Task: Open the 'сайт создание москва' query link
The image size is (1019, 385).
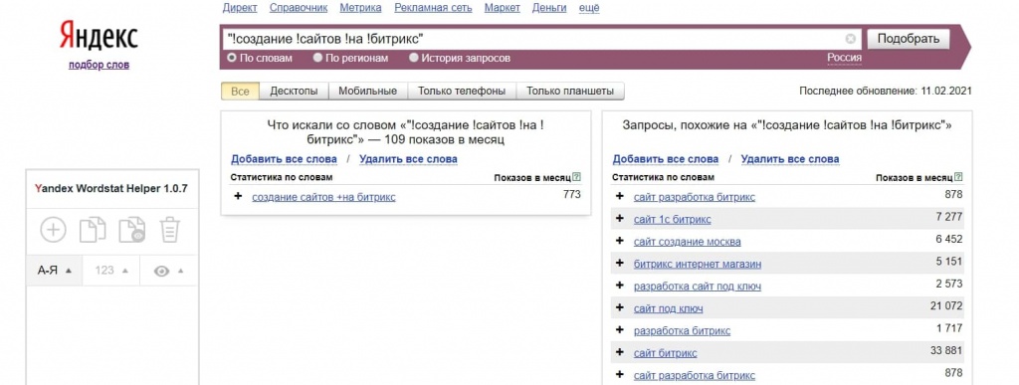Action: [x=687, y=242]
